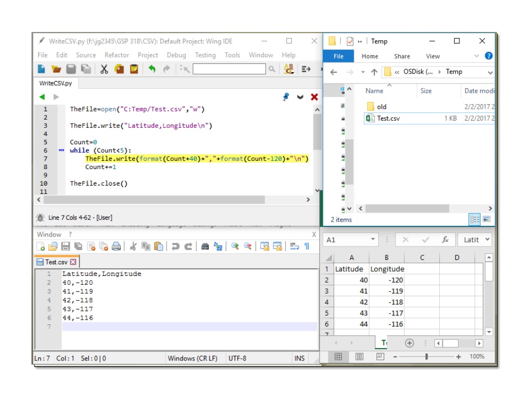528x396 pixels.
Task: Click the print icon in Notepad++ toolbar
Action: (116, 246)
